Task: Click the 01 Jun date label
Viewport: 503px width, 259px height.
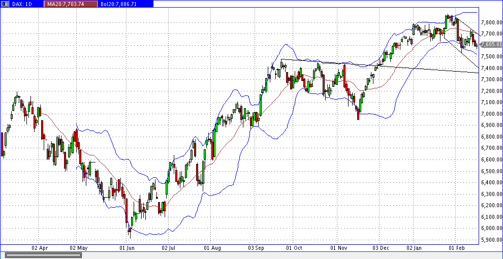Action: click(127, 248)
